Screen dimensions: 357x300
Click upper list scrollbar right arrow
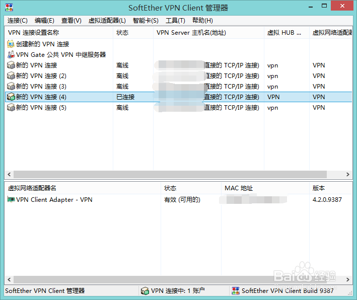348,174
